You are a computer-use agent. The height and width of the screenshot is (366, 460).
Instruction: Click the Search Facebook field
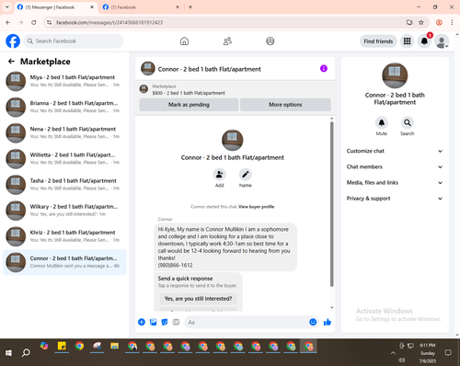74,41
